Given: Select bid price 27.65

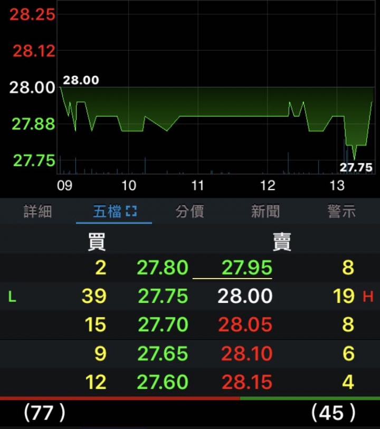Looking at the screenshot, I should click(163, 354).
